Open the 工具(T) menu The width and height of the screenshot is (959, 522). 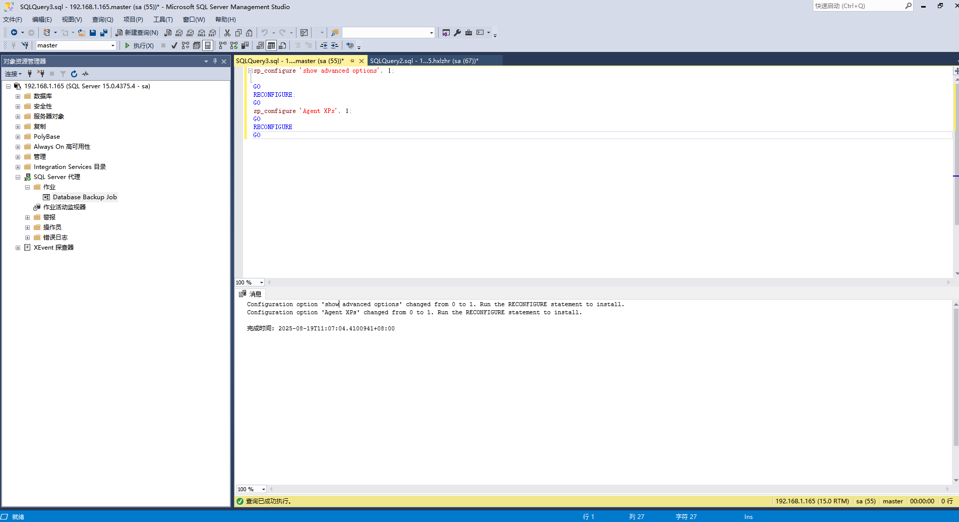coord(163,20)
